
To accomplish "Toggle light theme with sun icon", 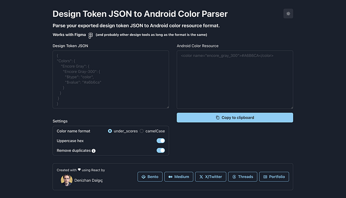I will point(288,14).
